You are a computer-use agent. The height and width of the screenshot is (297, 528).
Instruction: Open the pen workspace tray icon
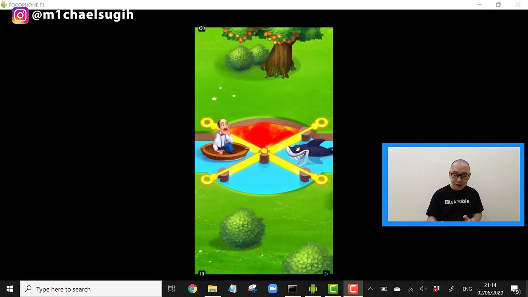click(451, 289)
